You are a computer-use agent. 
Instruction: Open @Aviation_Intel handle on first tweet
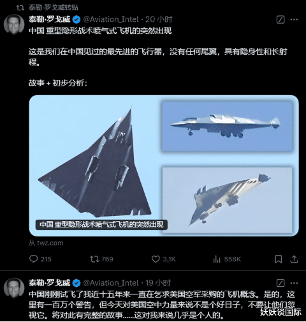[111, 19]
